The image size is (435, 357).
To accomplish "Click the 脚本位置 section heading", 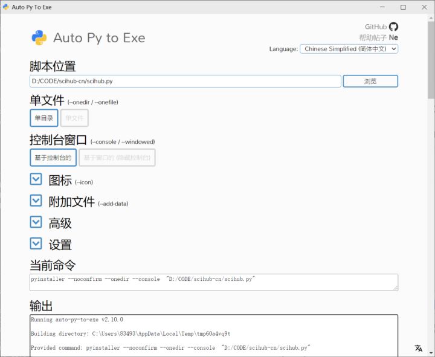I will pyautogui.click(x=53, y=66).
